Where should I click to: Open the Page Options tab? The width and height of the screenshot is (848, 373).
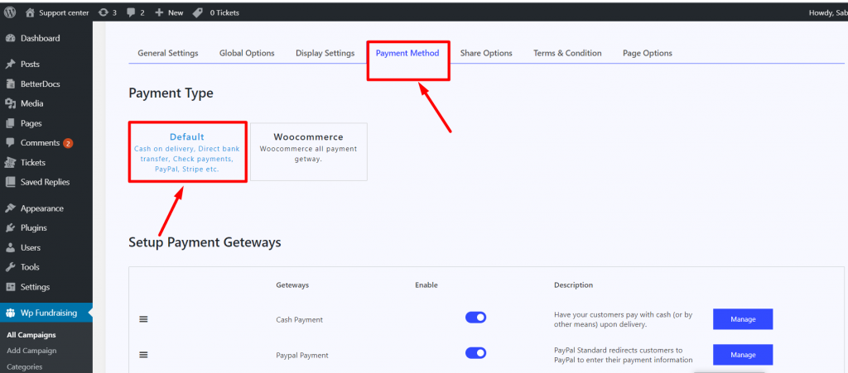tap(648, 53)
